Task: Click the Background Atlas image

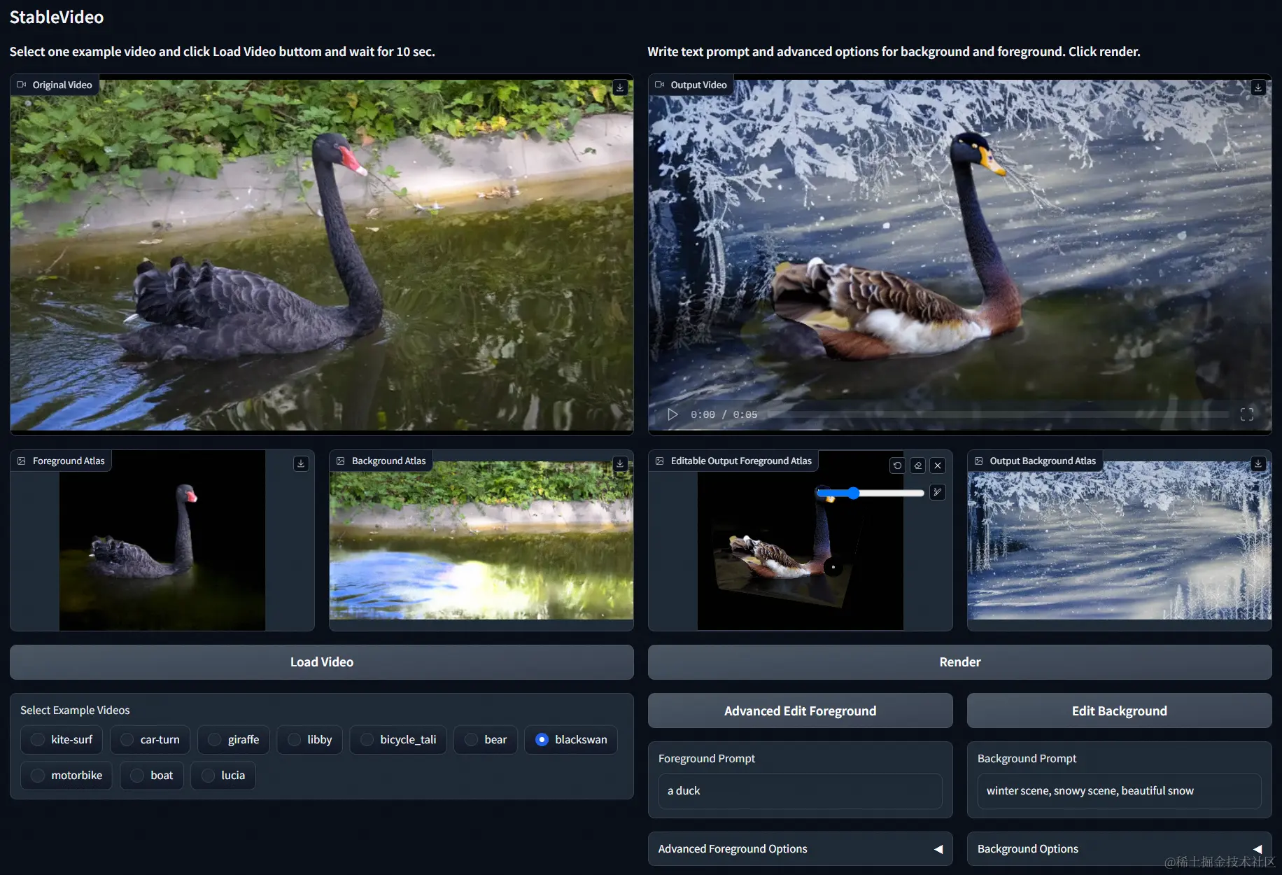Action: tap(481, 540)
